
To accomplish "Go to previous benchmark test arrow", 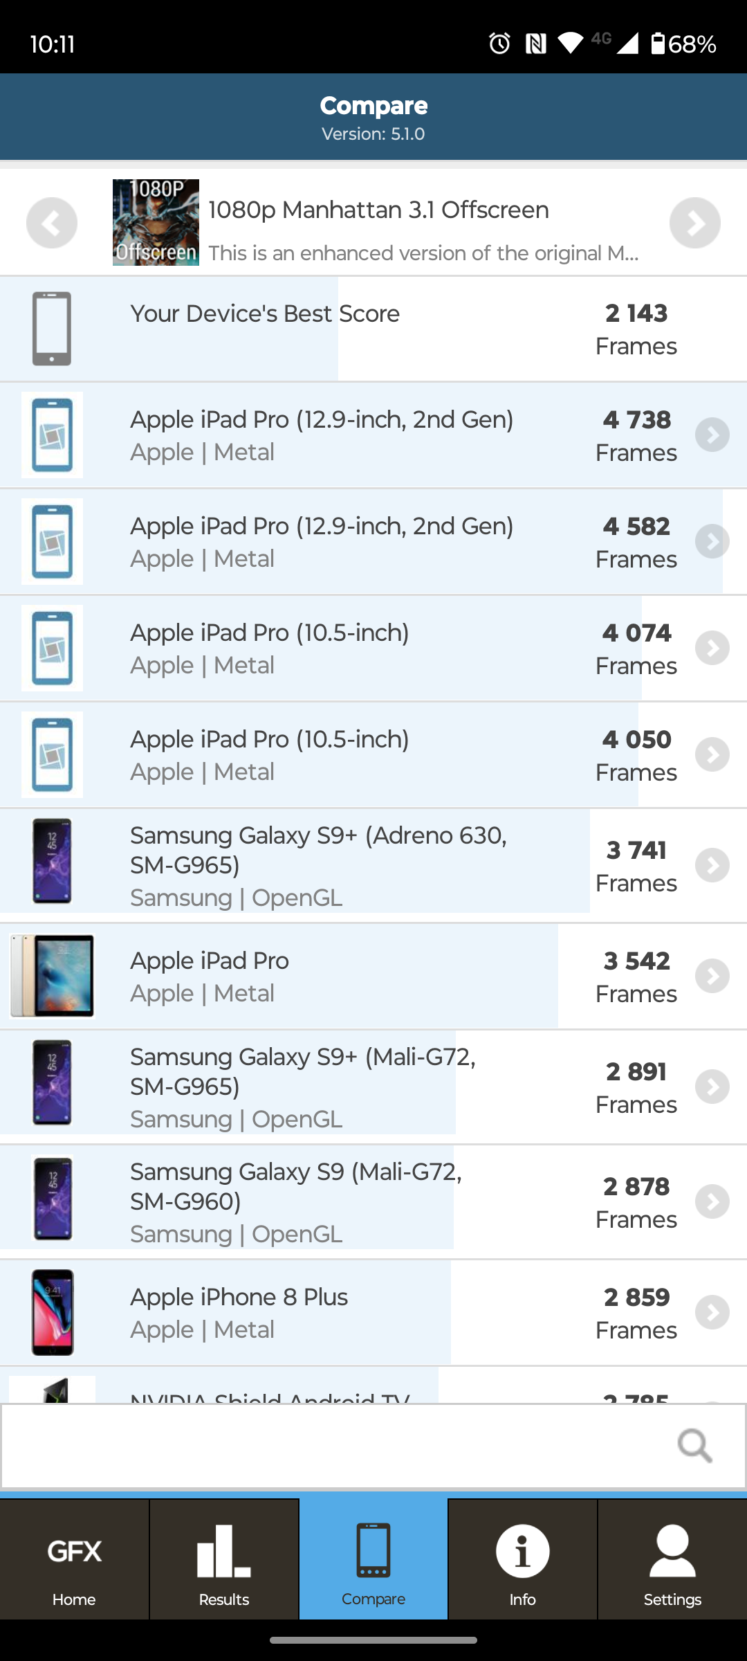I will [52, 223].
